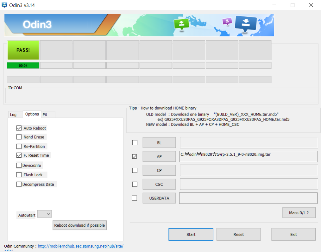This screenshot has height=252, width=321.
Task: Click the purple download icon in banner
Action: point(227,22)
